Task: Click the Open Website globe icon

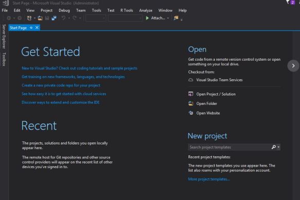Action: click(191, 113)
